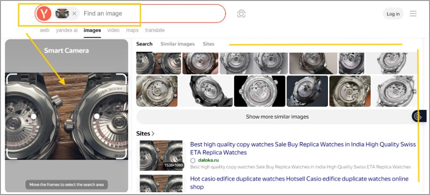Click the left white selection dot on watch
The image size is (430, 195).
click(x=33, y=116)
